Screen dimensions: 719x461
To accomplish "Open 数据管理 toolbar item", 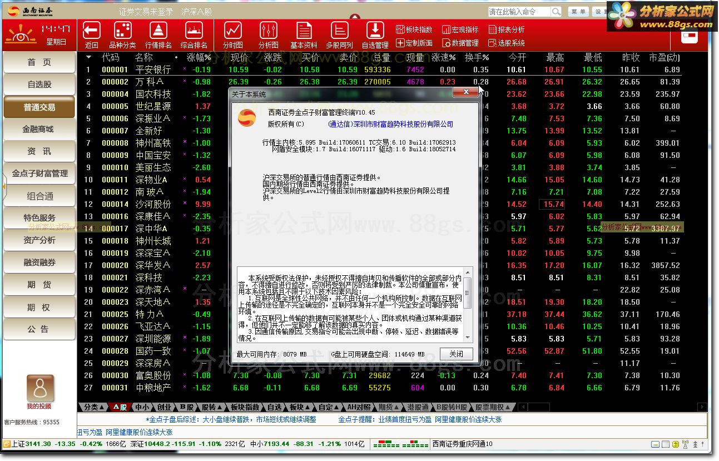I will pos(460,43).
